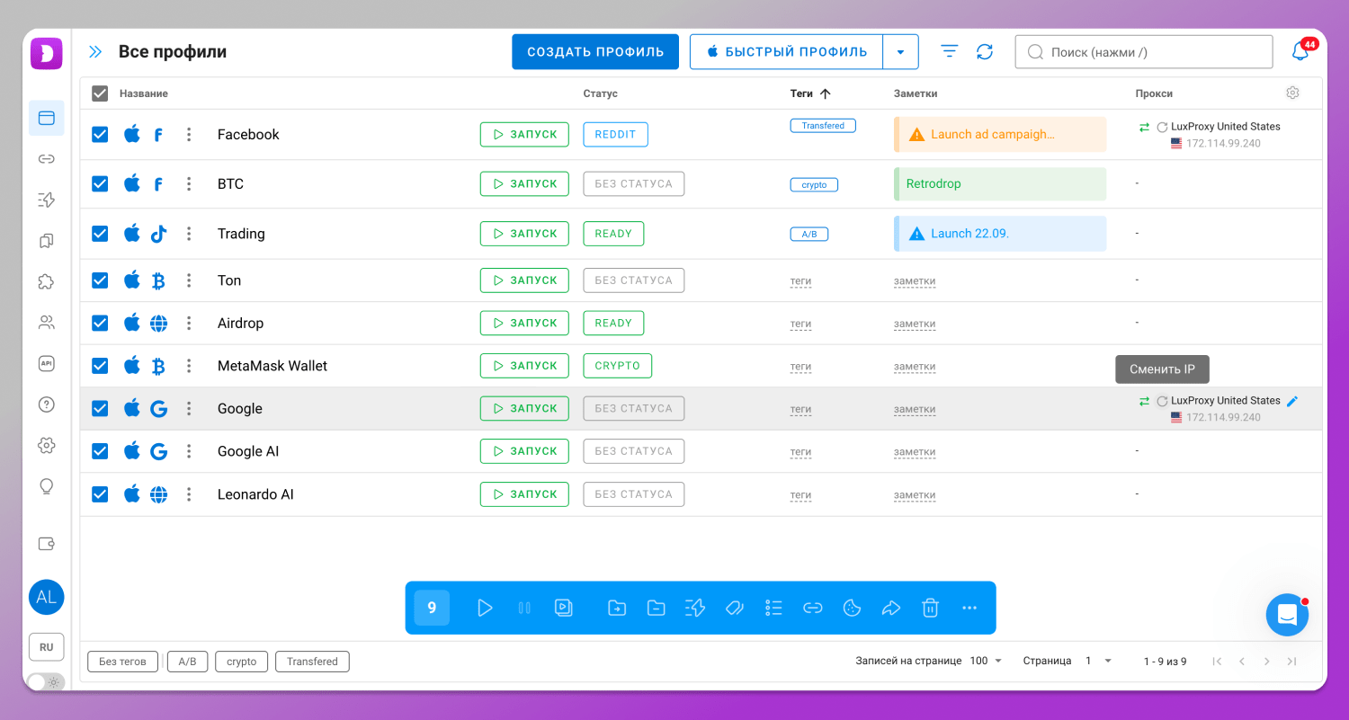Image resolution: width=1349 pixels, height=720 pixels.
Task: Click the play icon in bulk toolbar
Action: click(x=485, y=609)
